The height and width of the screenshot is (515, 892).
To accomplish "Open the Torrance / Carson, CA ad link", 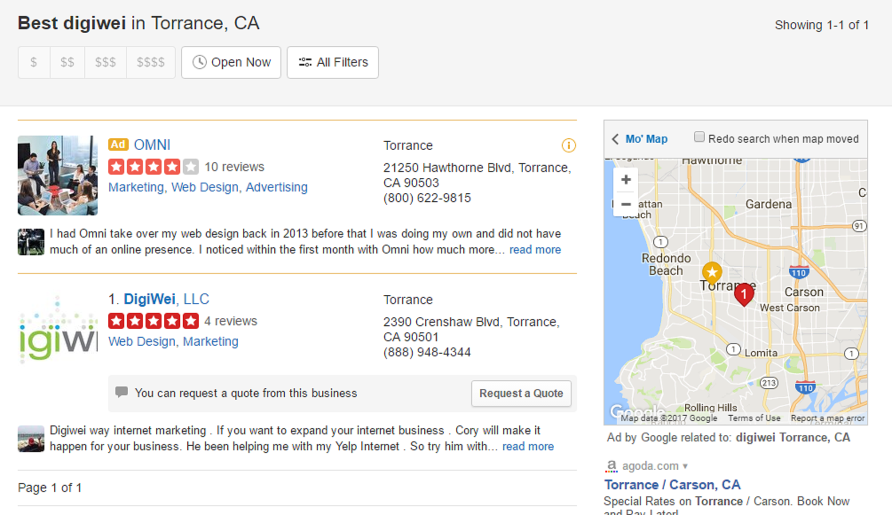I will point(672,485).
